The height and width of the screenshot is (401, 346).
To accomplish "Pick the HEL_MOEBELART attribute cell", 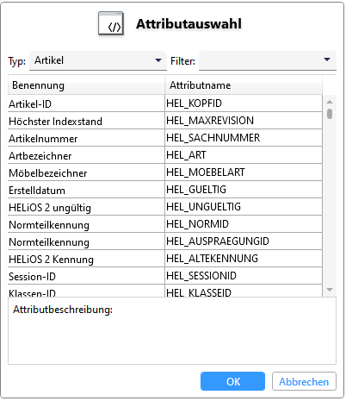I will (244, 172).
